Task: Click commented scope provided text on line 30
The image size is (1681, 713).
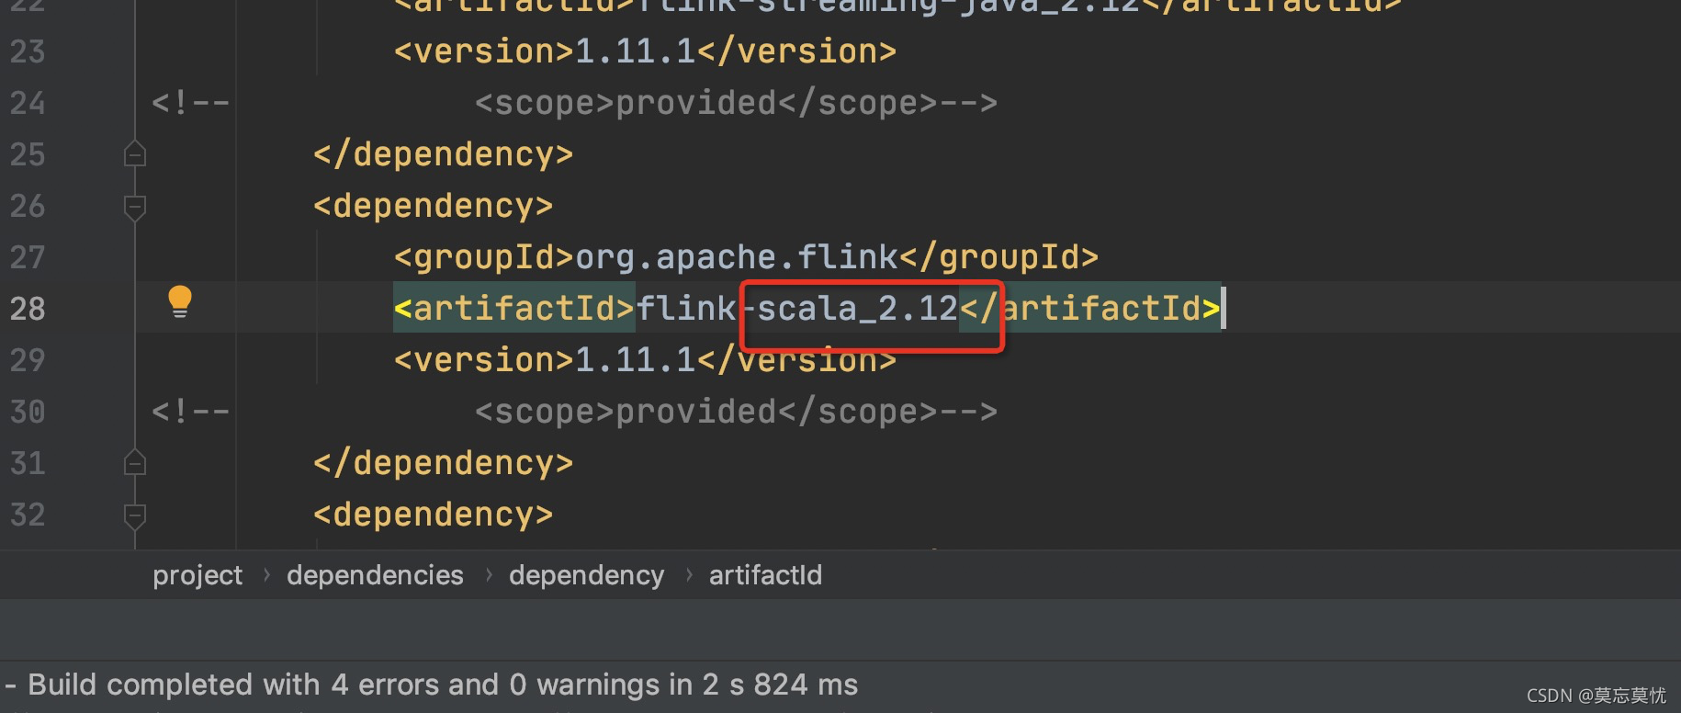Action: click(x=736, y=412)
